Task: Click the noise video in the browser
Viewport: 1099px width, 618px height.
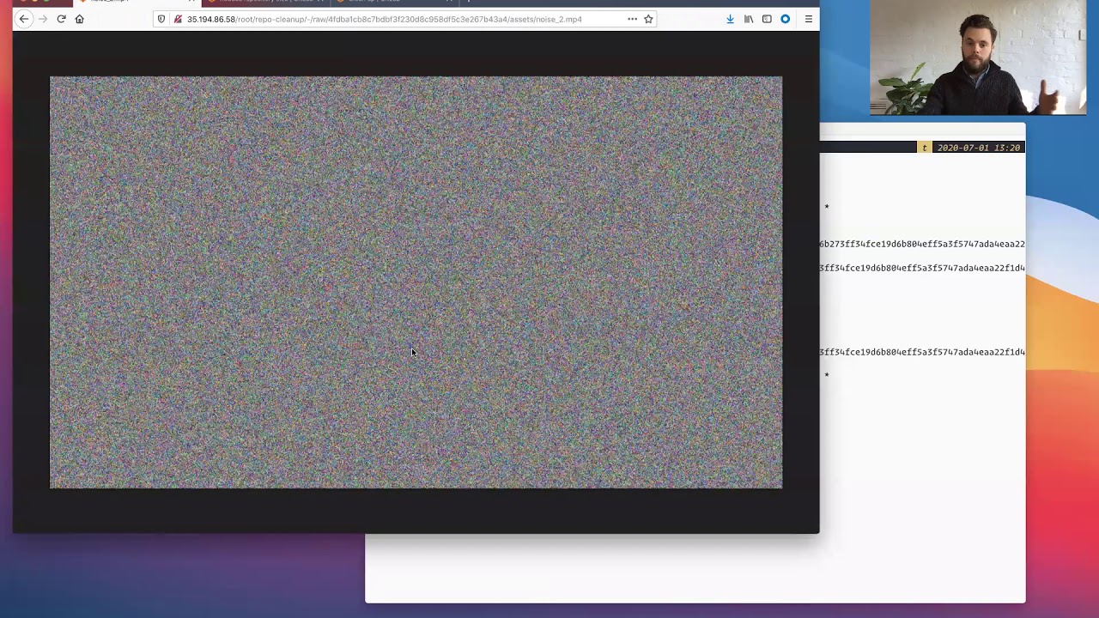Action: click(416, 282)
